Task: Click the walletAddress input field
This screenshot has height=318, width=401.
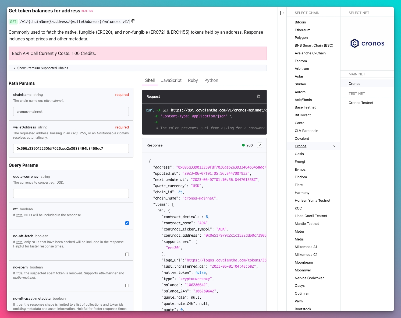Action: pos(71,148)
